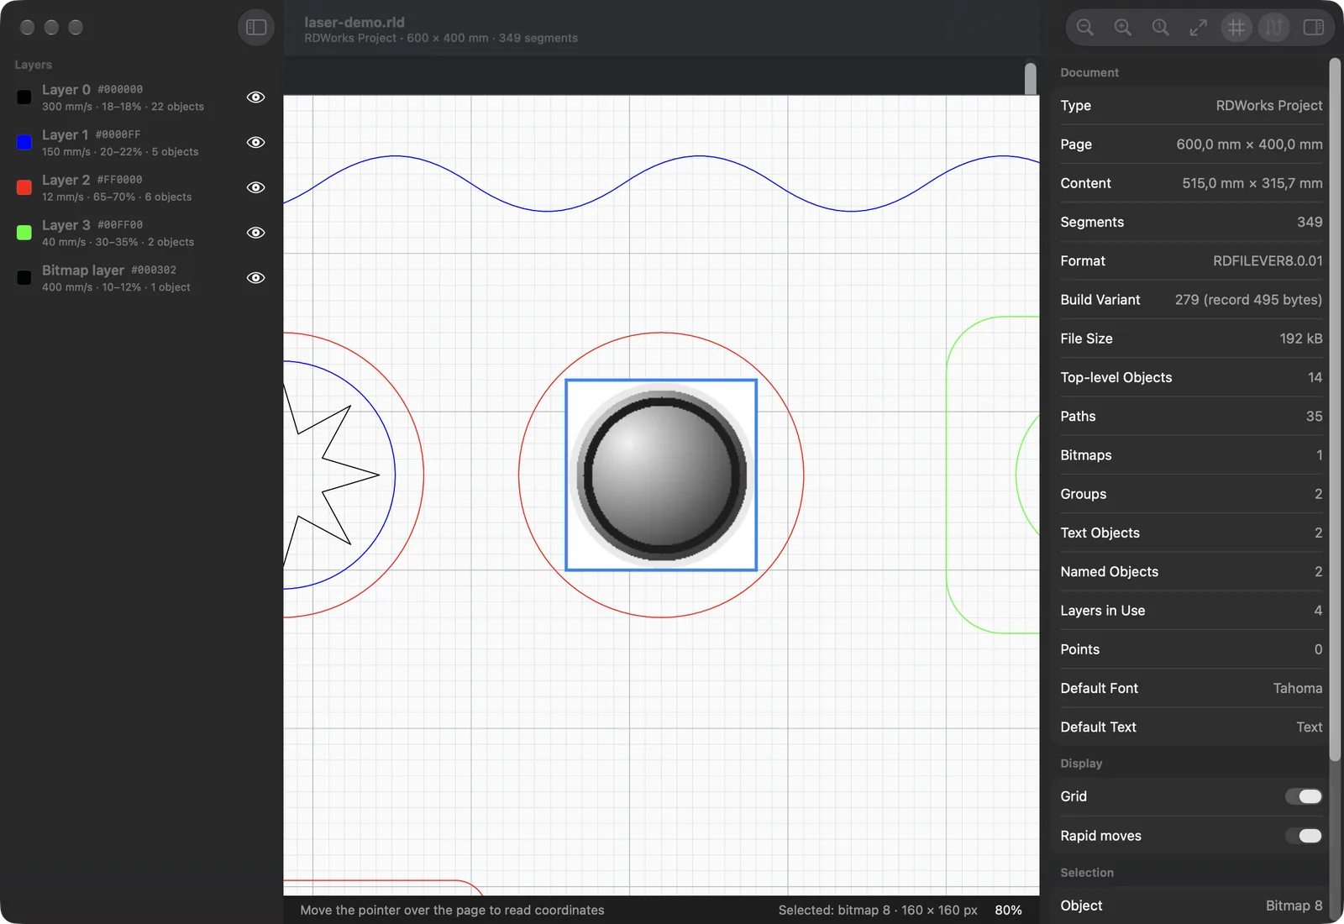Image resolution: width=1344 pixels, height=924 pixels.
Task: Click the Build Variant value
Action: point(1248,300)
